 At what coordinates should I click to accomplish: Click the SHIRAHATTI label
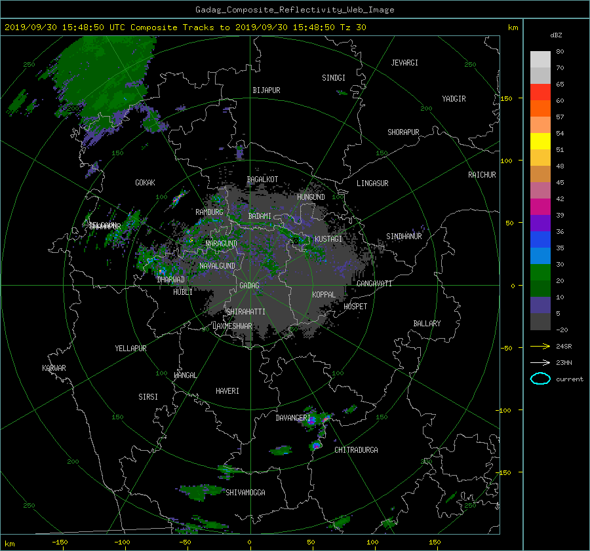point(246,312)
